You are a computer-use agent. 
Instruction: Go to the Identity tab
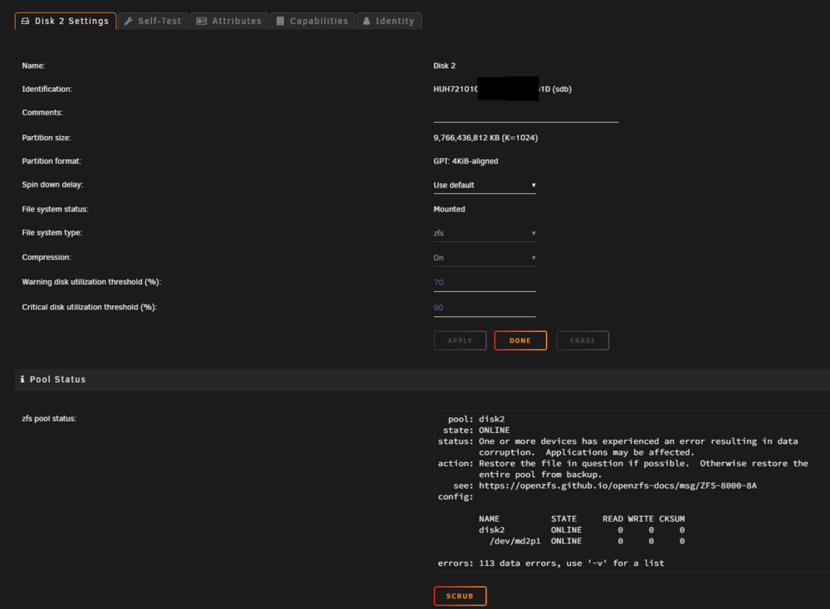pos(389,22)
